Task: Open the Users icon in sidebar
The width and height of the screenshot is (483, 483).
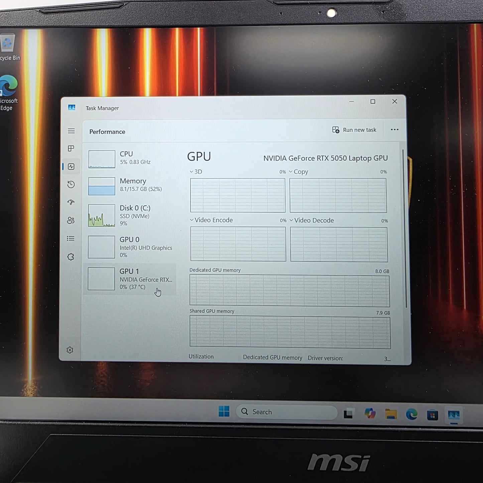Action: click(x=71, y=220)
